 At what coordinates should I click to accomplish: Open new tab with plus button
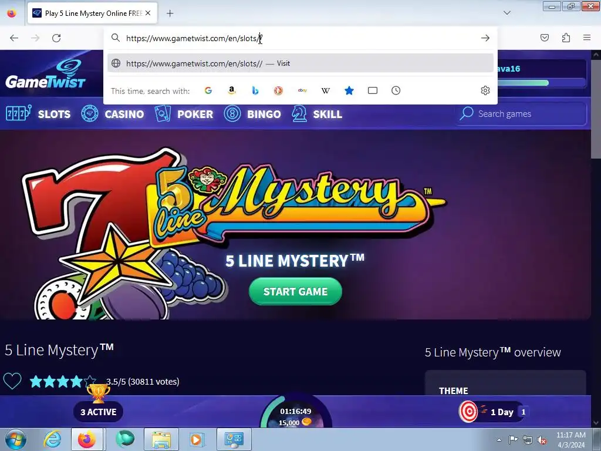170,14
